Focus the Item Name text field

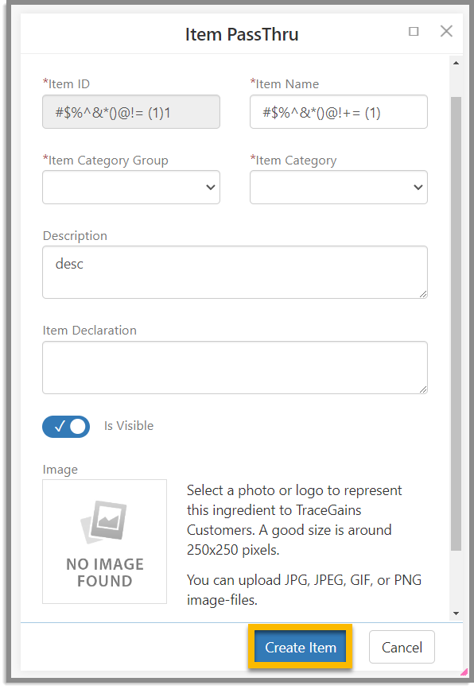coord(339,112)
